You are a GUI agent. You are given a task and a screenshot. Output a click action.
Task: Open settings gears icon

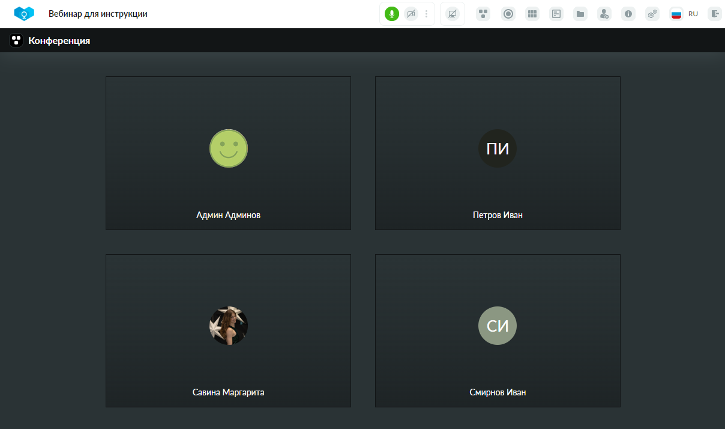652,14
